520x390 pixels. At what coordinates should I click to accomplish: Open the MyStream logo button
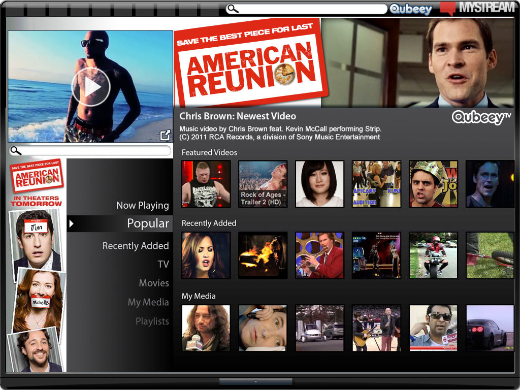(477, 8)
